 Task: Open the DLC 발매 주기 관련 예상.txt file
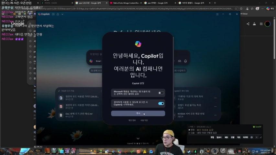79,115
